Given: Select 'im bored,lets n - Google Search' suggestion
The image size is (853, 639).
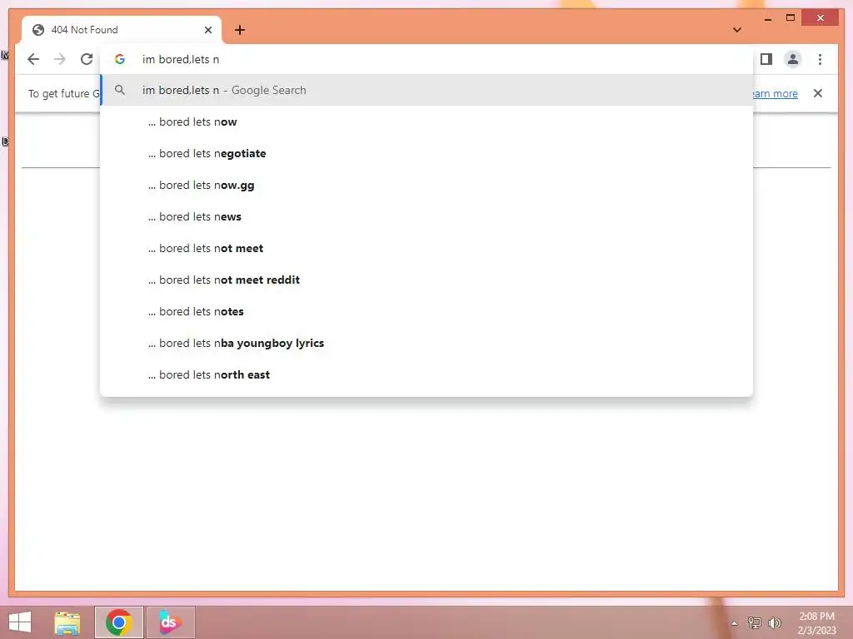Looking at the screenshot, I should (427, 90).
